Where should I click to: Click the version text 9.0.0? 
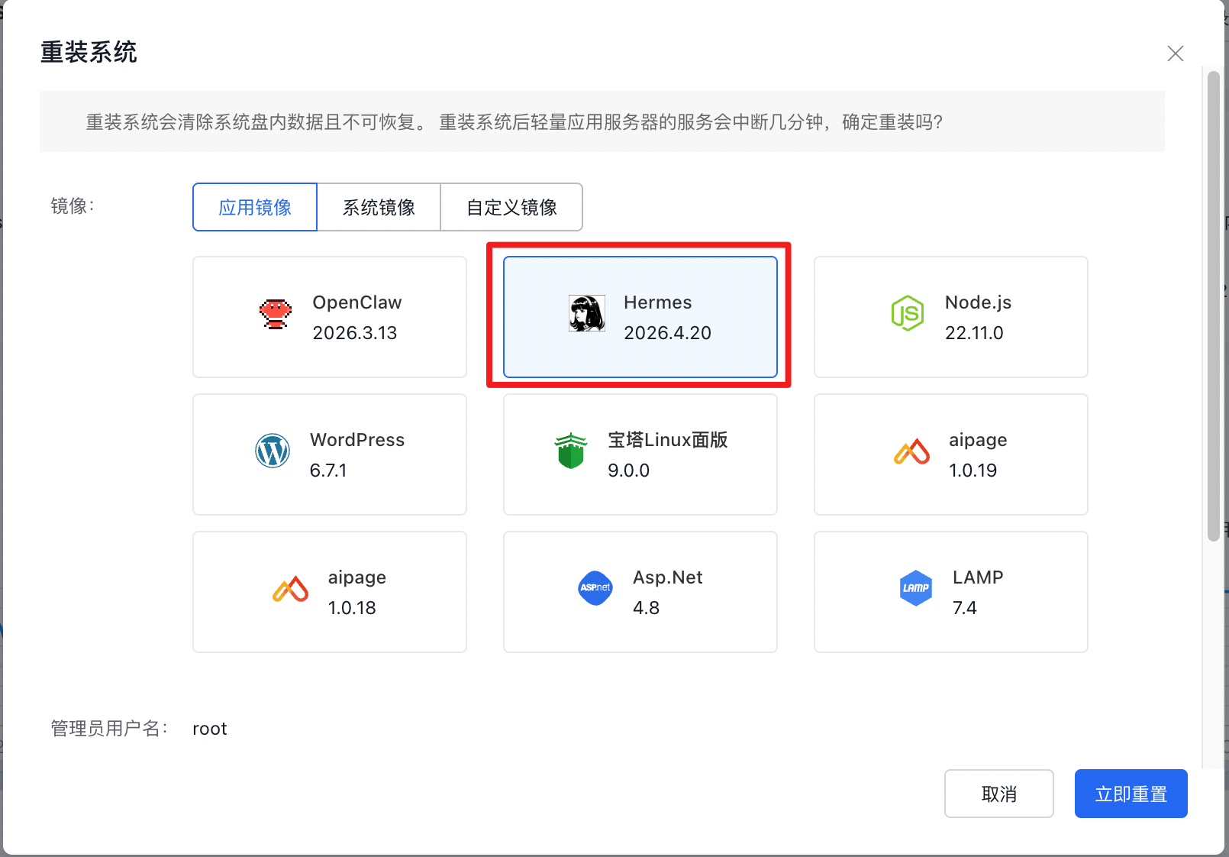click(628, 471)
